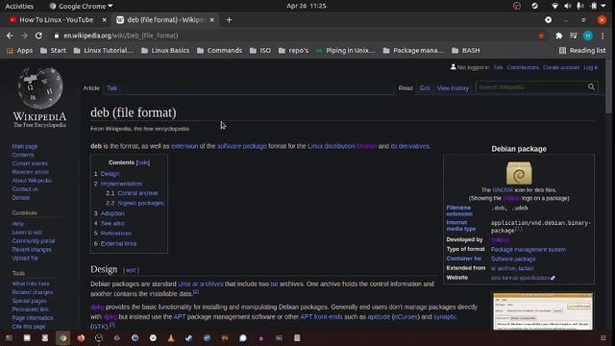The image size is (615, 346).
Task: Click the Wikipedia globe logo
Action: (x=39, y=88)
